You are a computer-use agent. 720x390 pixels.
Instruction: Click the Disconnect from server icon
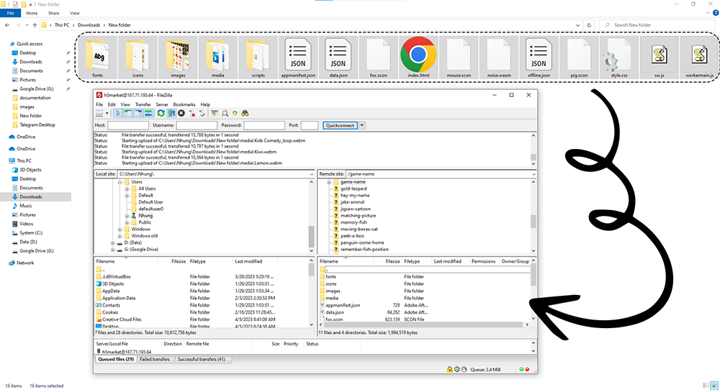pos(192,113)
